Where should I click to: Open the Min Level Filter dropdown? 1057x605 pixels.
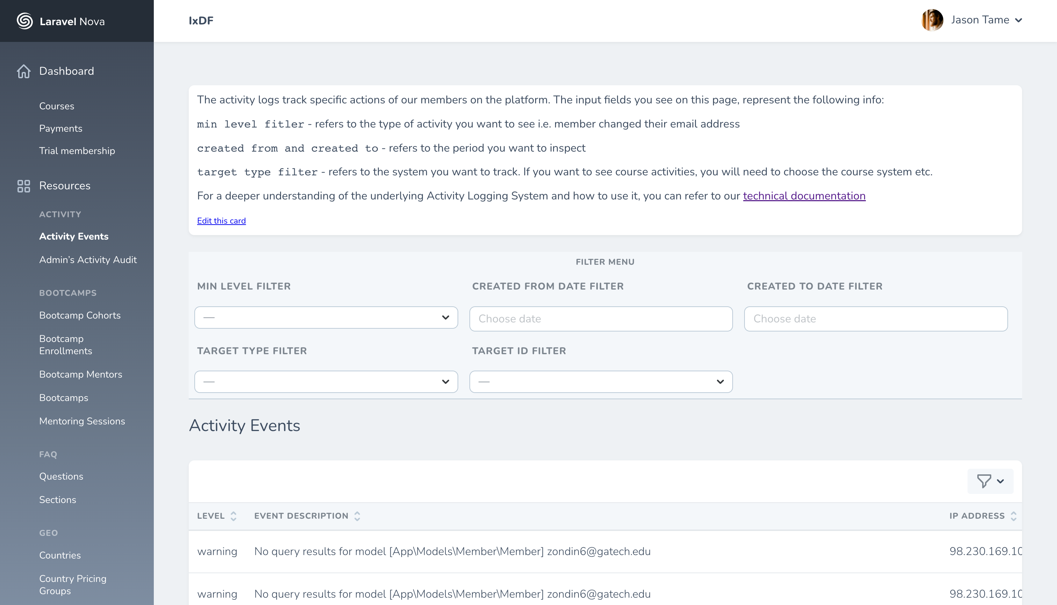[326, 318]
